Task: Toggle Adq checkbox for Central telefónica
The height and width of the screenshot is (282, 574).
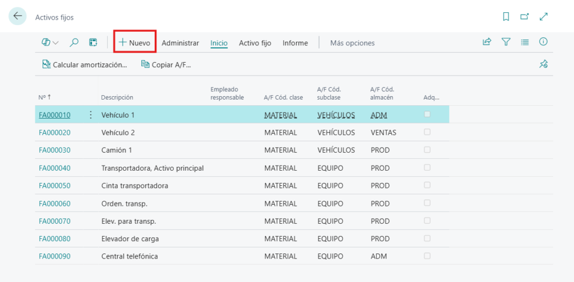Action: click(427, 256)
